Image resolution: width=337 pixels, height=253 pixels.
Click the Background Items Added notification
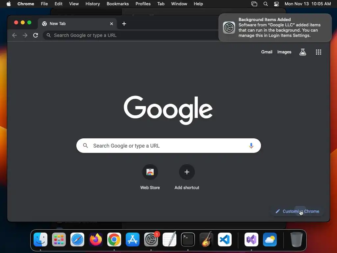pyautogui.click(x=275, y=28)
